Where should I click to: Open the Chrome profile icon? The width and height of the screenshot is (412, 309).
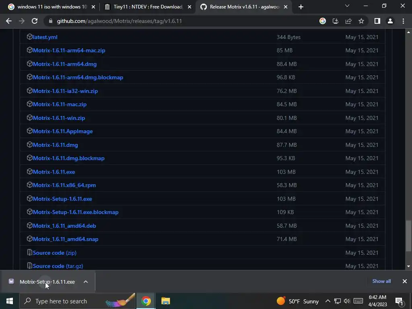(390, 21)
